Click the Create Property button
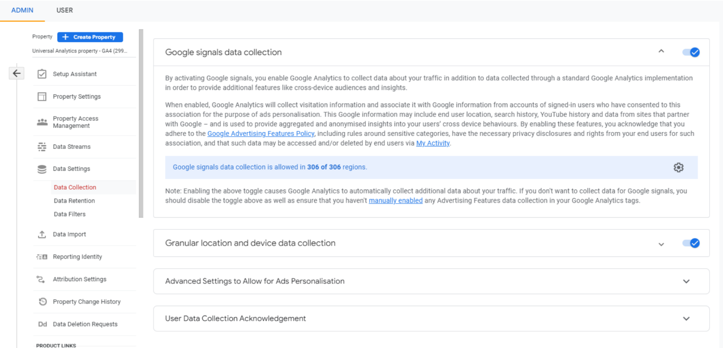 [x=90, y=37]
